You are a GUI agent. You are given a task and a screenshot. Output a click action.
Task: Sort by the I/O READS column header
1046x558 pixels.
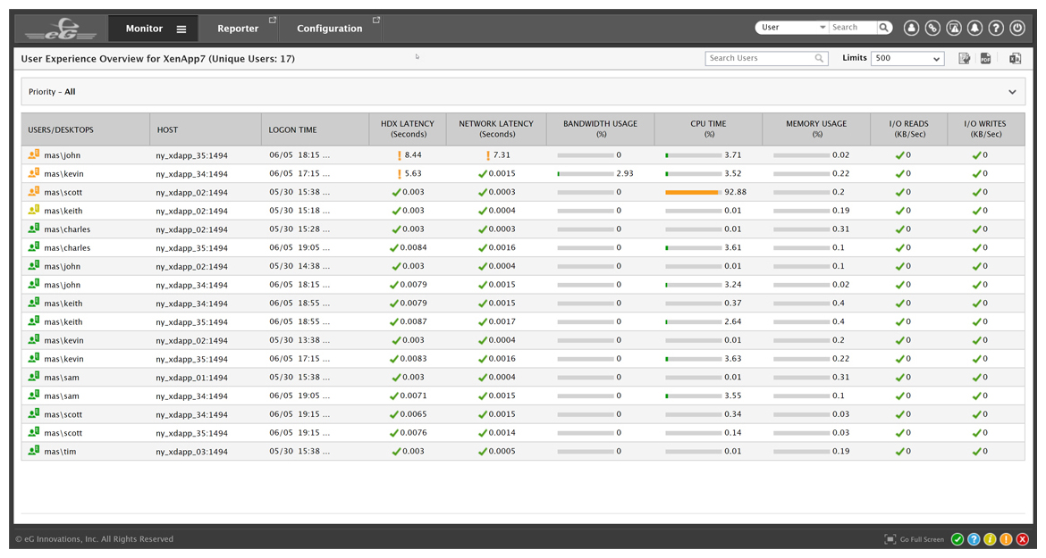click(908, 129)
